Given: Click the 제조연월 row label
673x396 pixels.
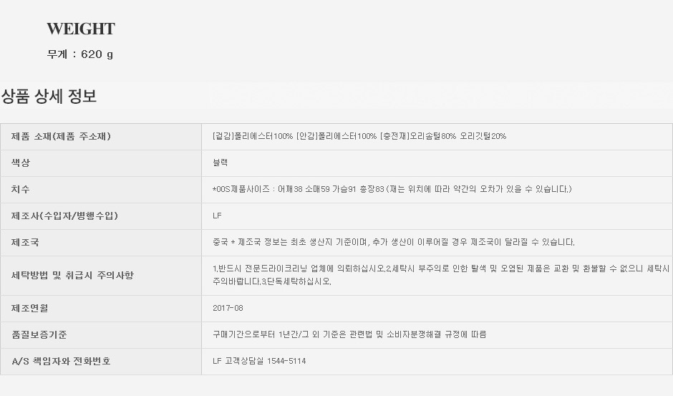Looking at the screenshot, I should (x=30, y=308).
